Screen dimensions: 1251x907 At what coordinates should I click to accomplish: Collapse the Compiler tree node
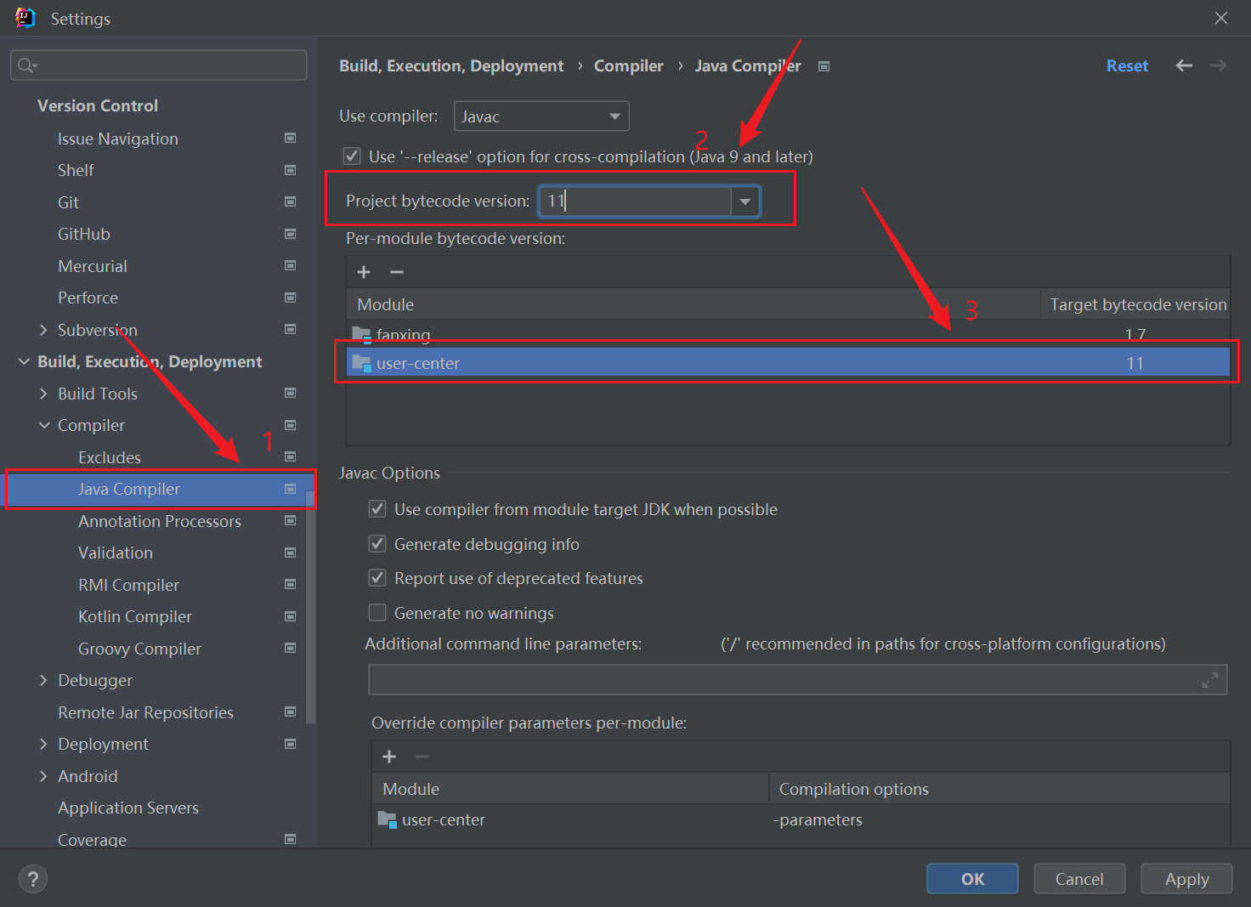point(43,425)
